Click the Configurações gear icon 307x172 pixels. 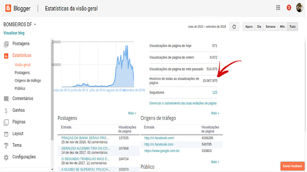(x=6, y=157)
